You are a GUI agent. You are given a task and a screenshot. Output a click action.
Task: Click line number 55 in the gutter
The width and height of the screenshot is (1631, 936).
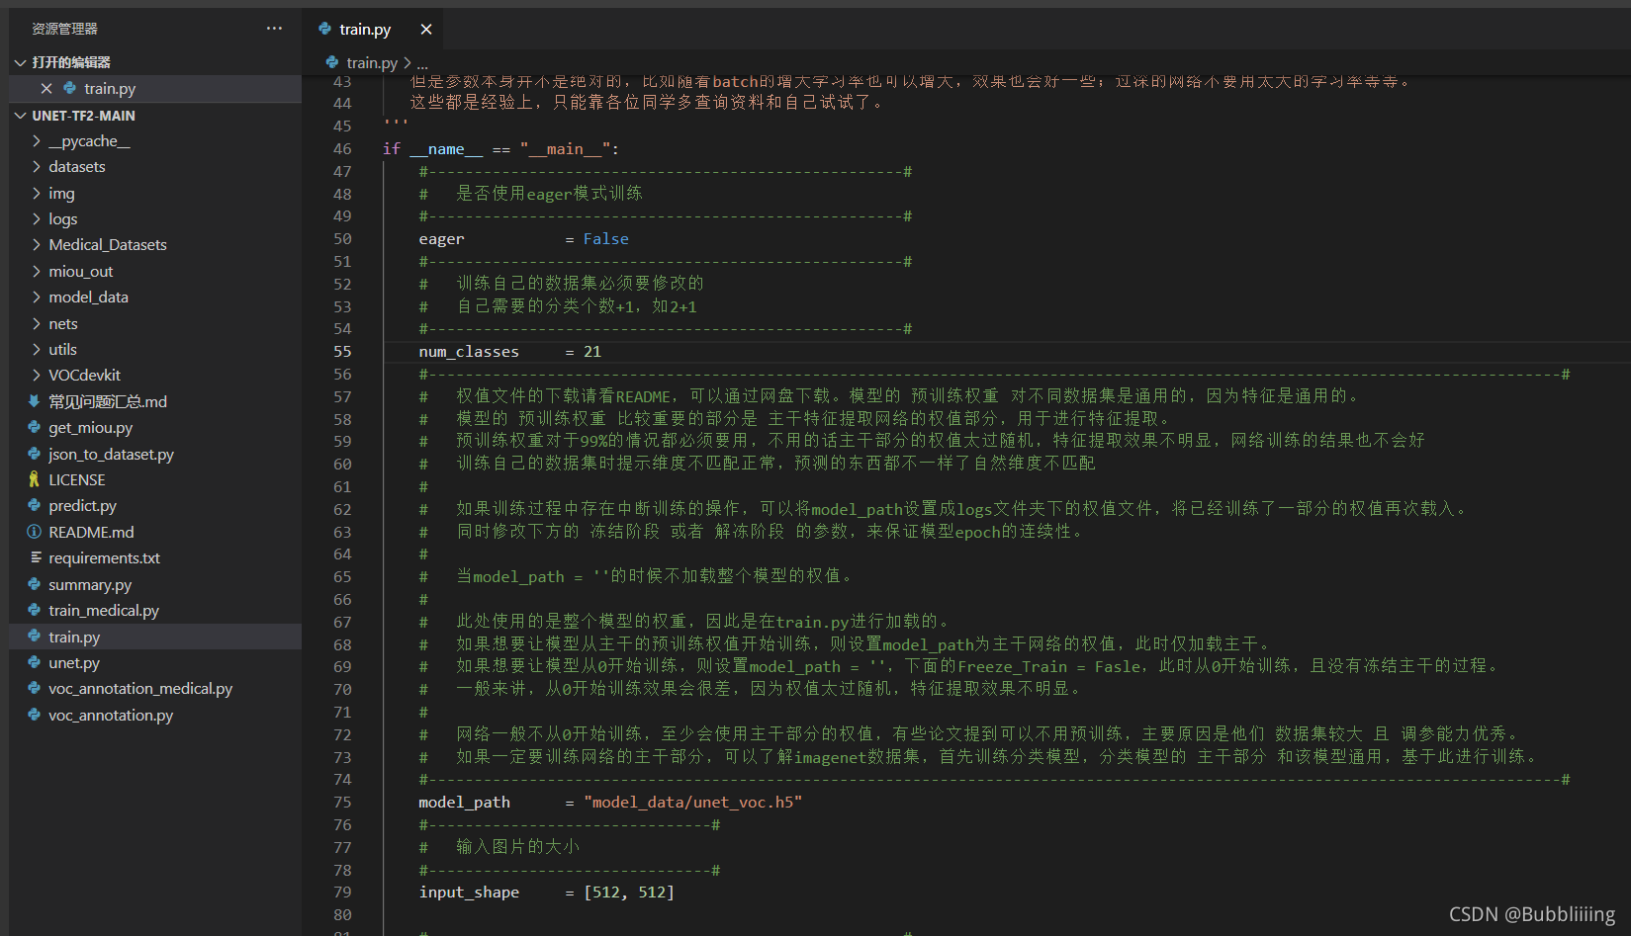point(342,351)
